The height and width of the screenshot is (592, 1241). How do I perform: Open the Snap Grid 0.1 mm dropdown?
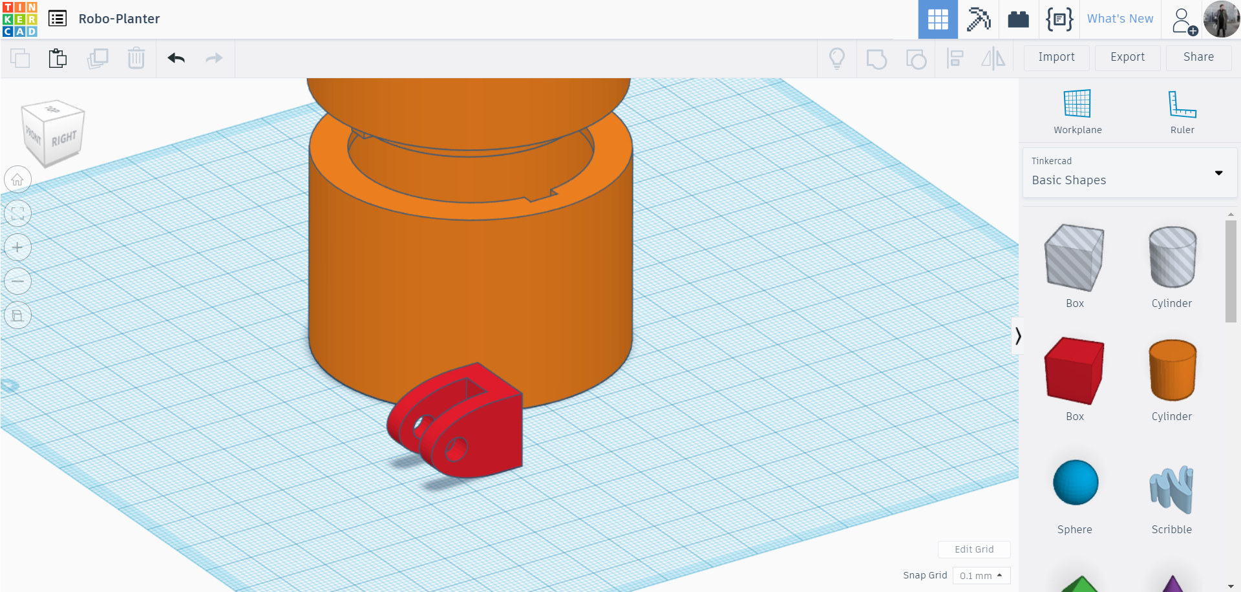coord(981,576)
